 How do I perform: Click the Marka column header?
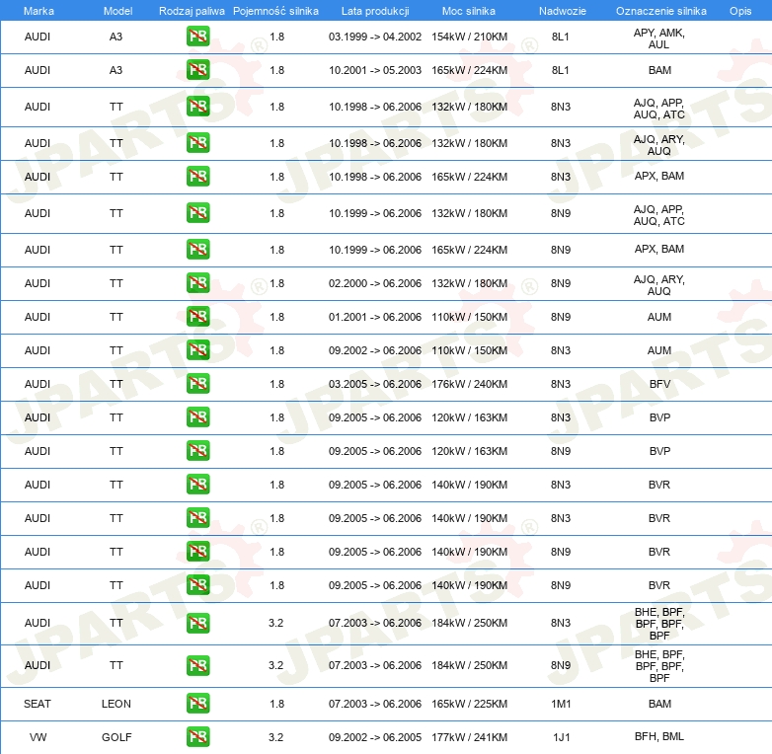[39, 11]
